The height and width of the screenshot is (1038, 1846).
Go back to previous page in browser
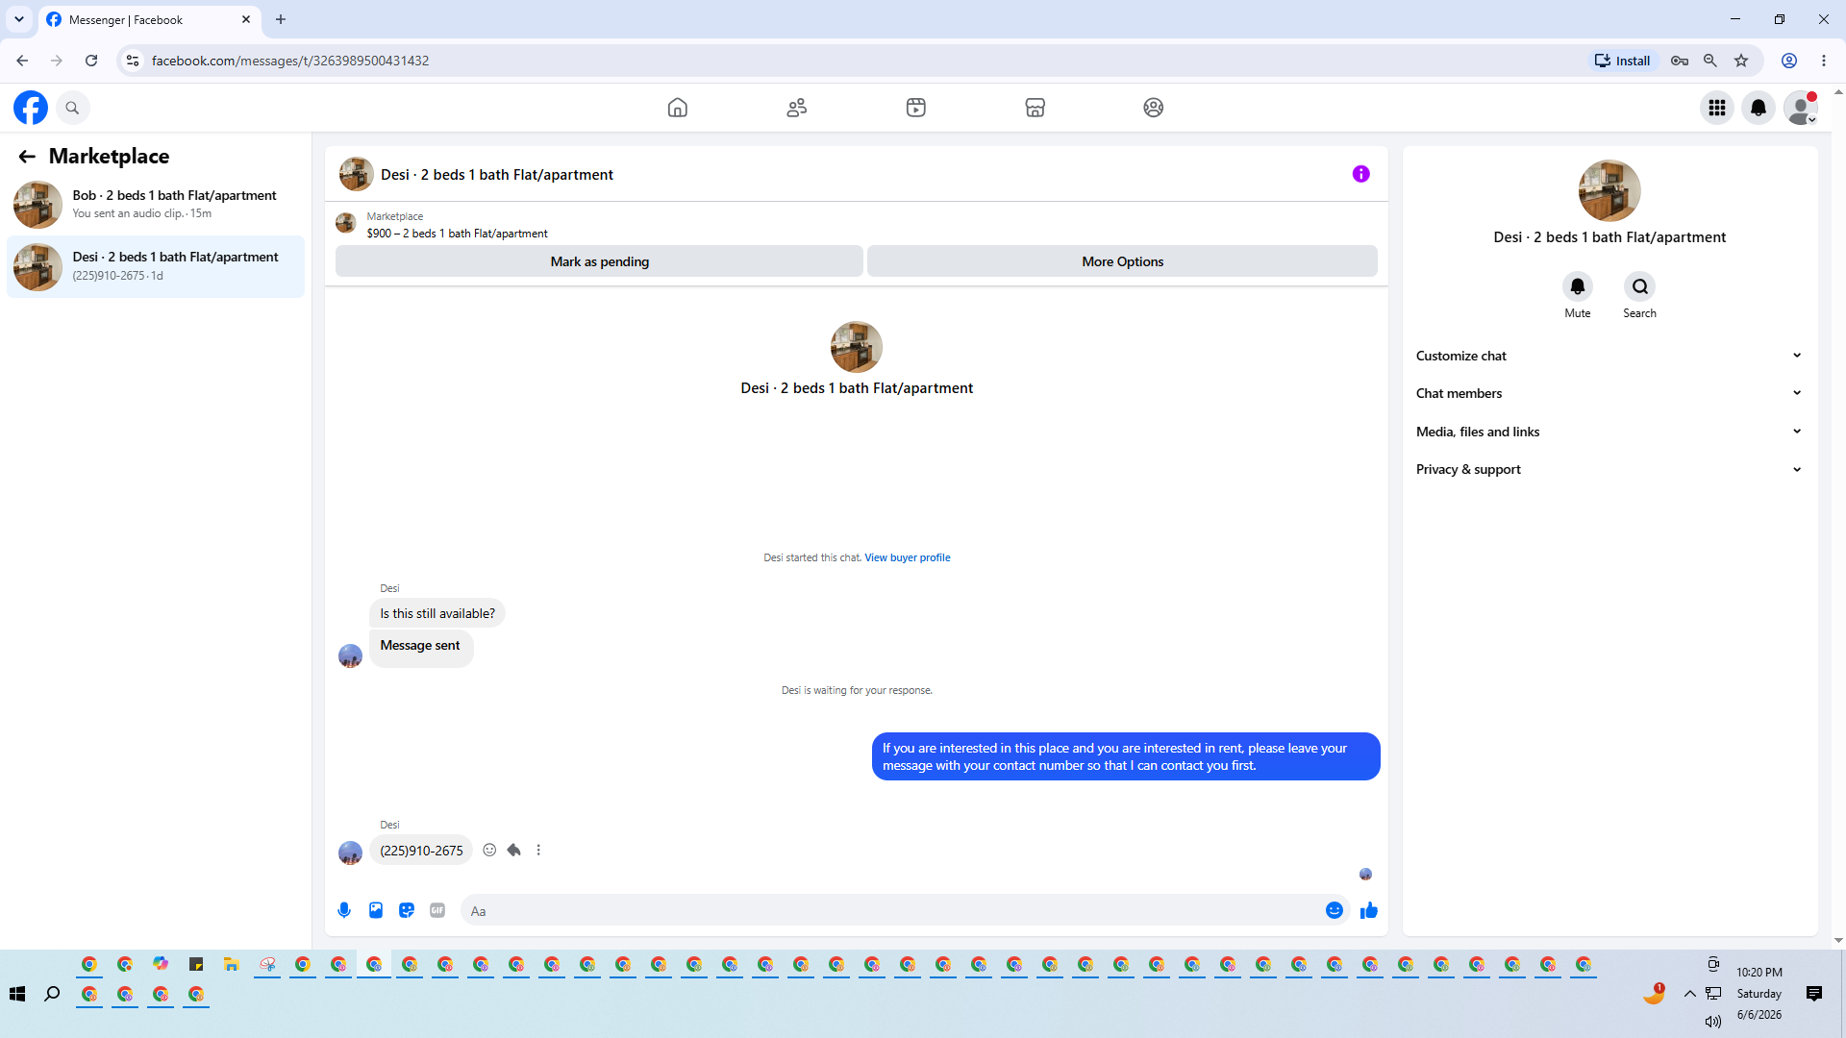[x=22, y=61]
